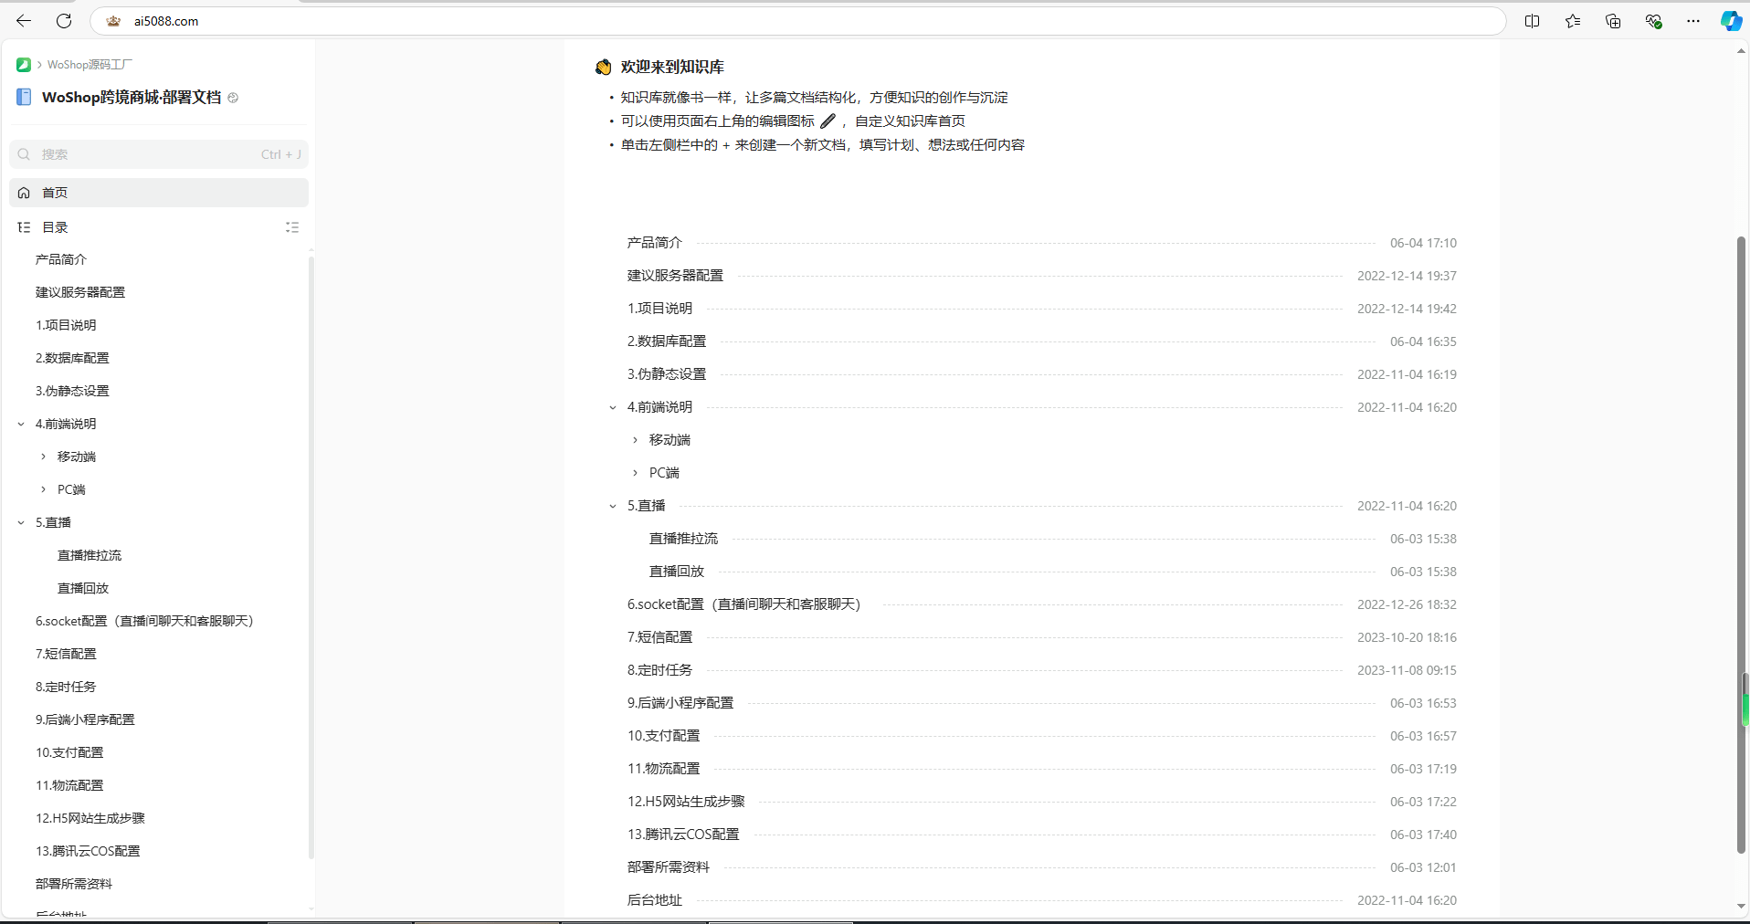Open browser collections icon

(x=1613, y=21)
